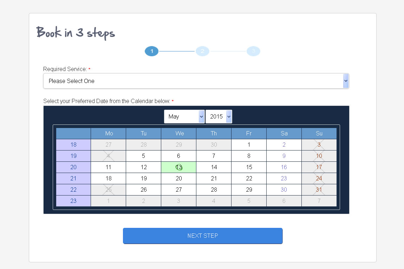Choose Saturday 2 in the calendar
The image size is (404, 269).
pyautogui.click(x=284, y=145)
